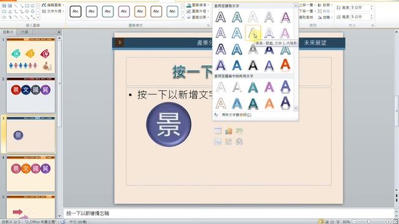Open 對齊 (Align) dropdown
This screenshot has height=224, width=399.
[x=325, y=5]
